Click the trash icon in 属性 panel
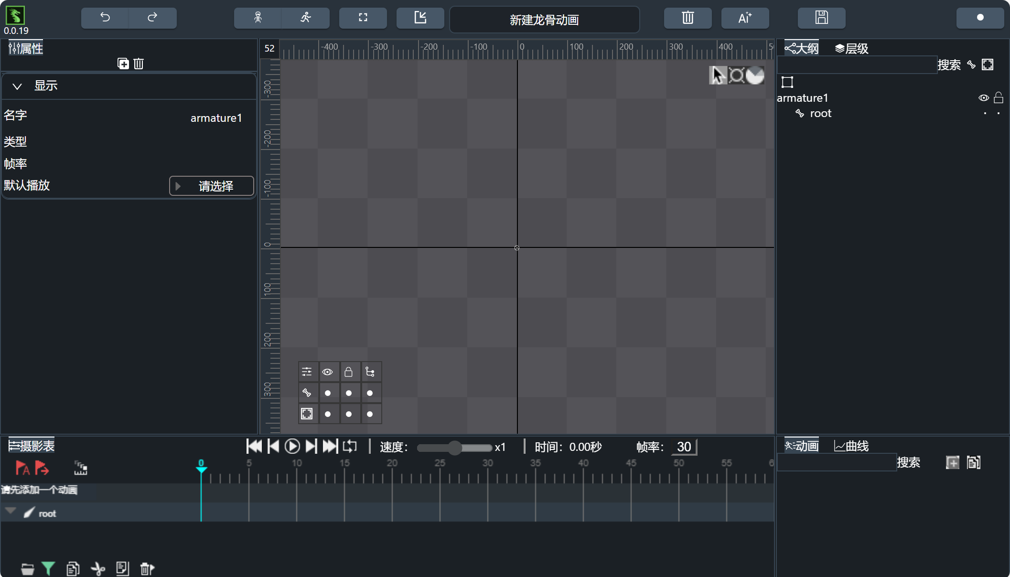The image size is (1010, 577). [139, 64]
